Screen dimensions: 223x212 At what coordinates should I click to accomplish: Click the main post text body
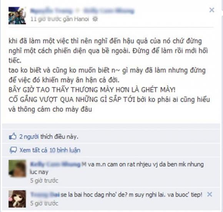click(x=109, y=75)
